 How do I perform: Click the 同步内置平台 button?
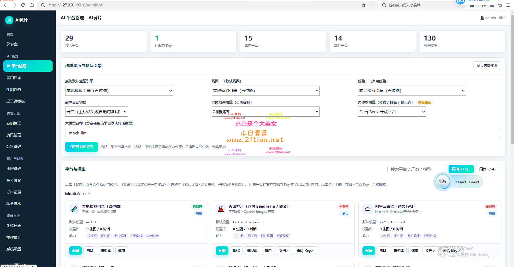coord(487,66)
